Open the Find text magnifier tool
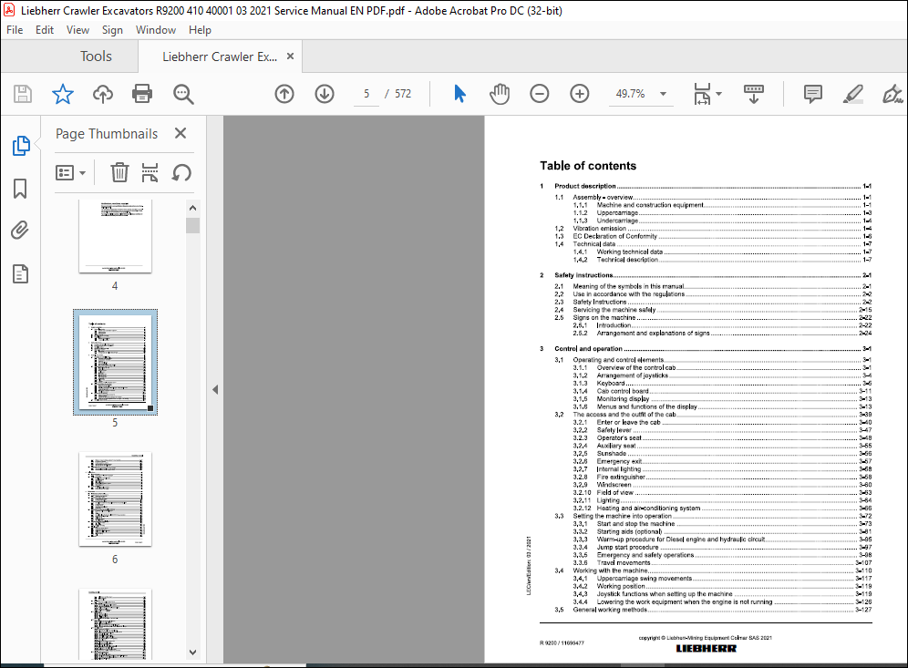Viewport: 908px width, 668px height. click(x=183, y=94)
